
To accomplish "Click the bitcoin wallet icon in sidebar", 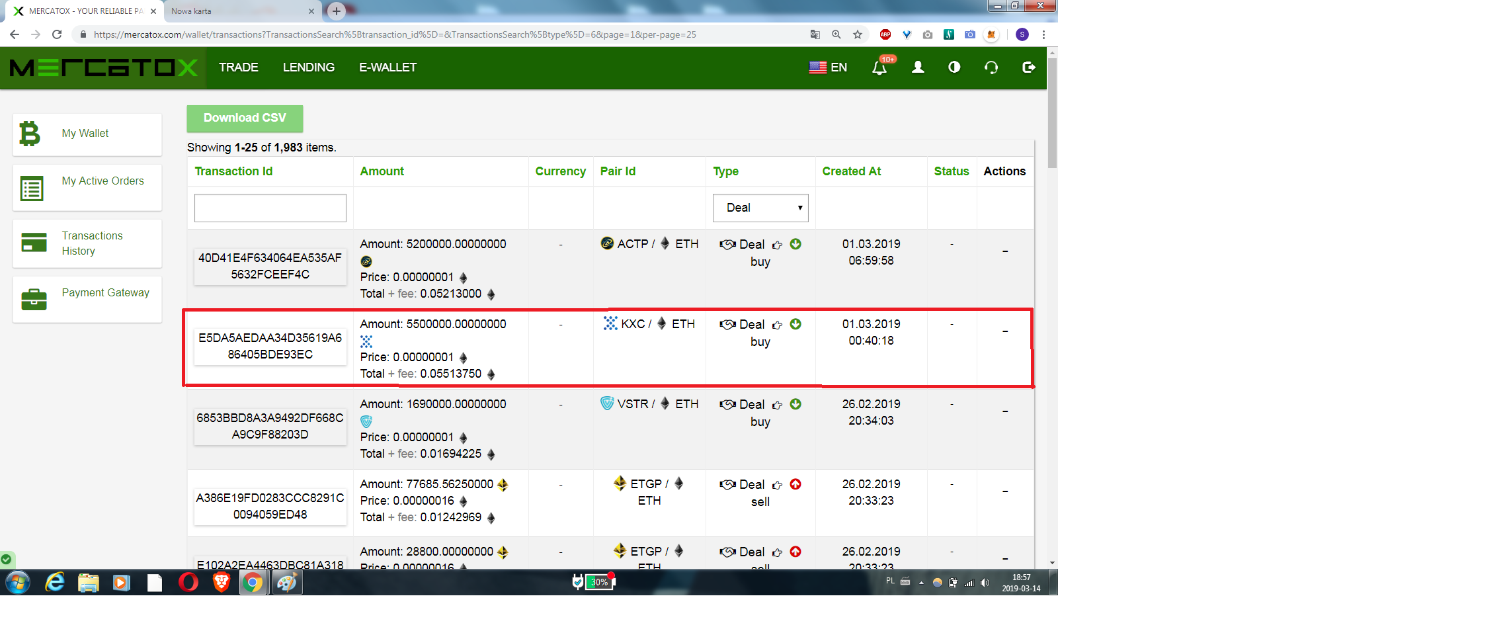I will click(30, 134).
